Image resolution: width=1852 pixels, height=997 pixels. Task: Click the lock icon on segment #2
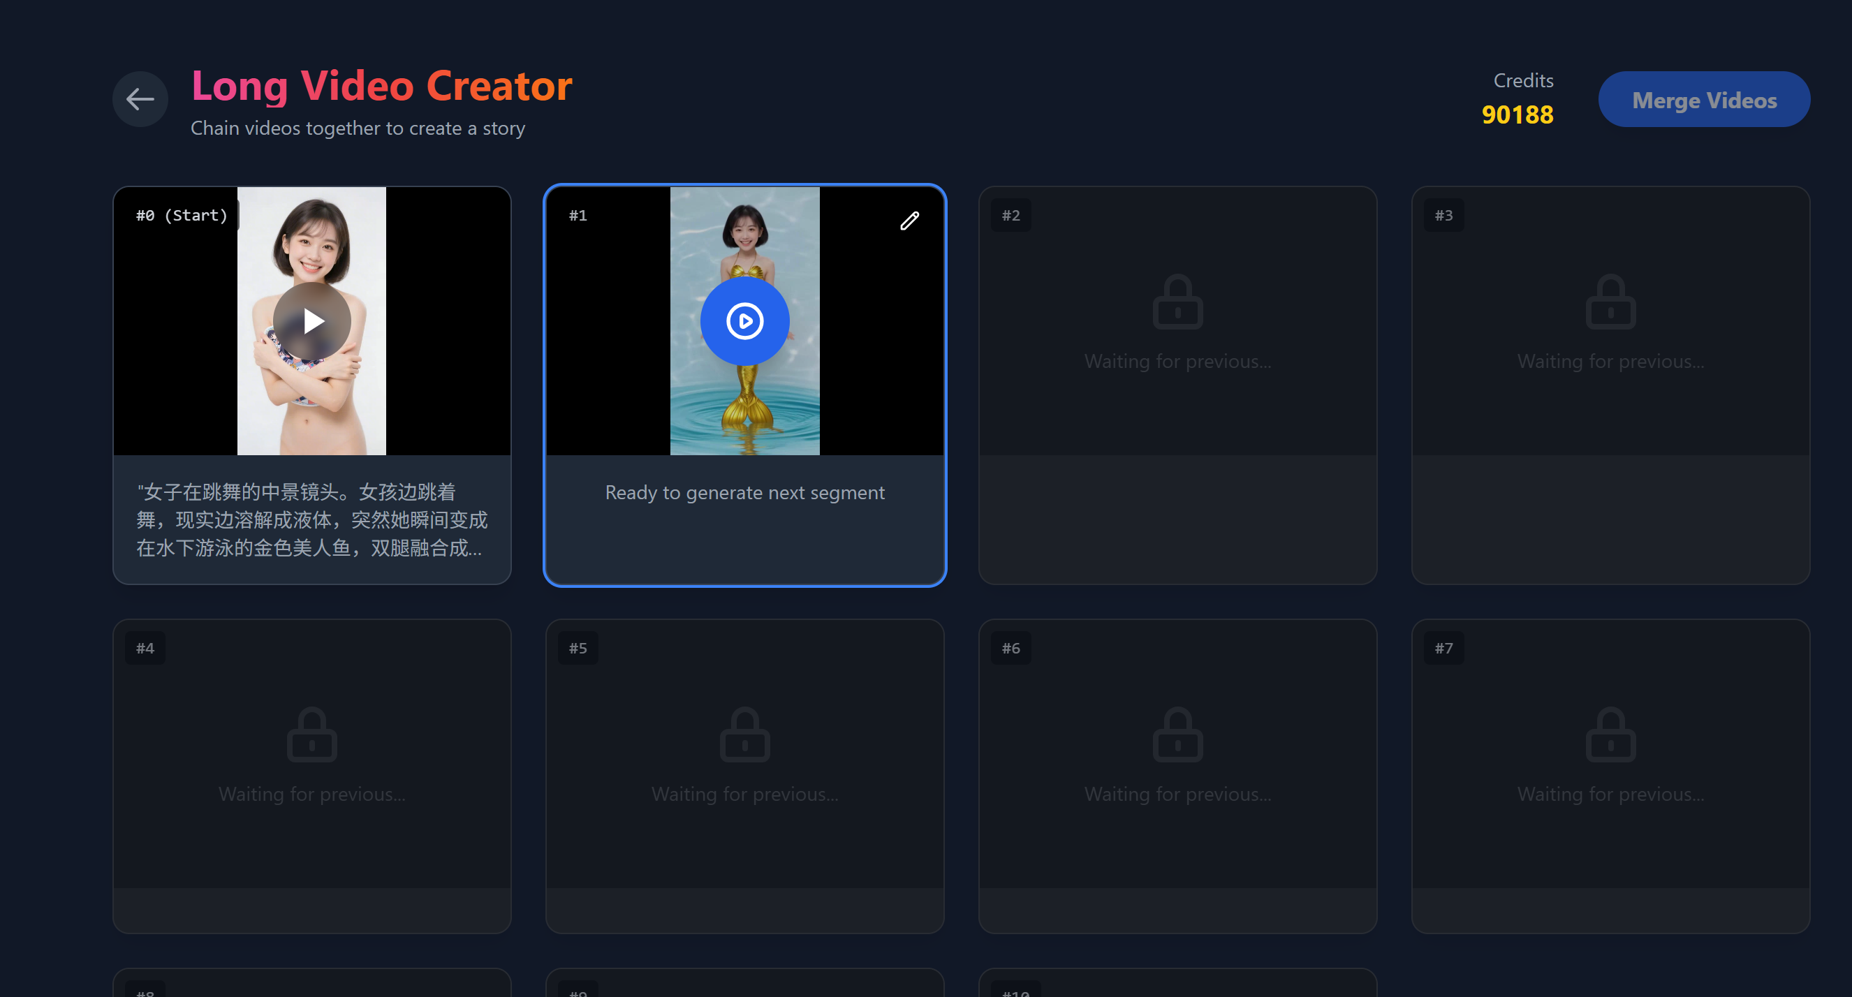pos(1177,302)
